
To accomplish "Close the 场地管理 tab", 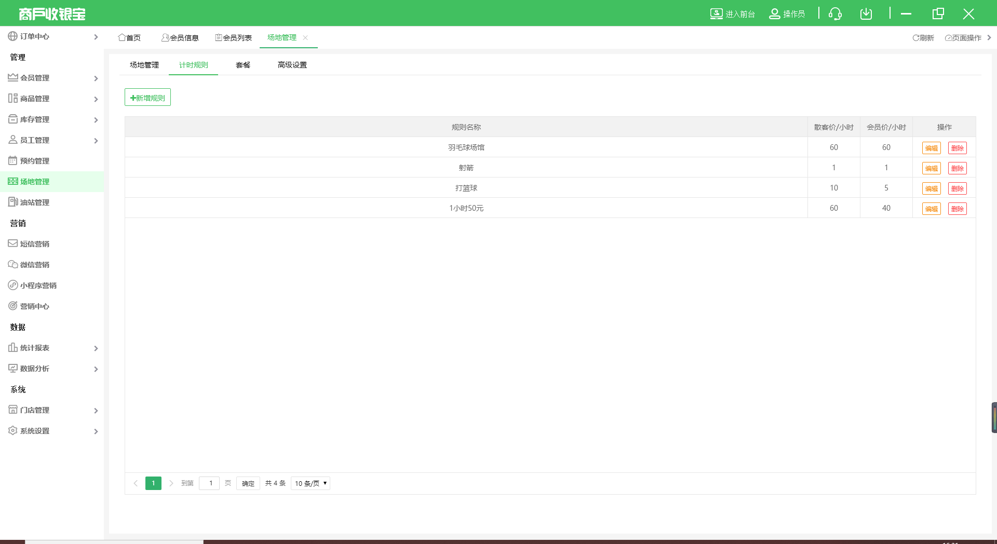I will tap(305, 38).
